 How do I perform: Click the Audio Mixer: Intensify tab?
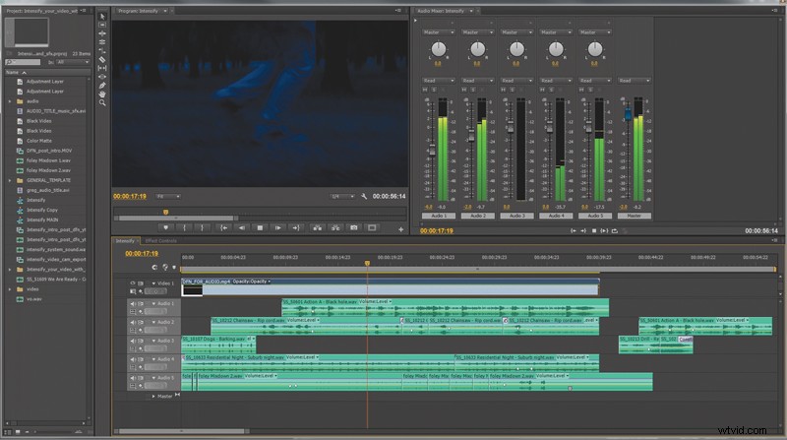point(441,11)
